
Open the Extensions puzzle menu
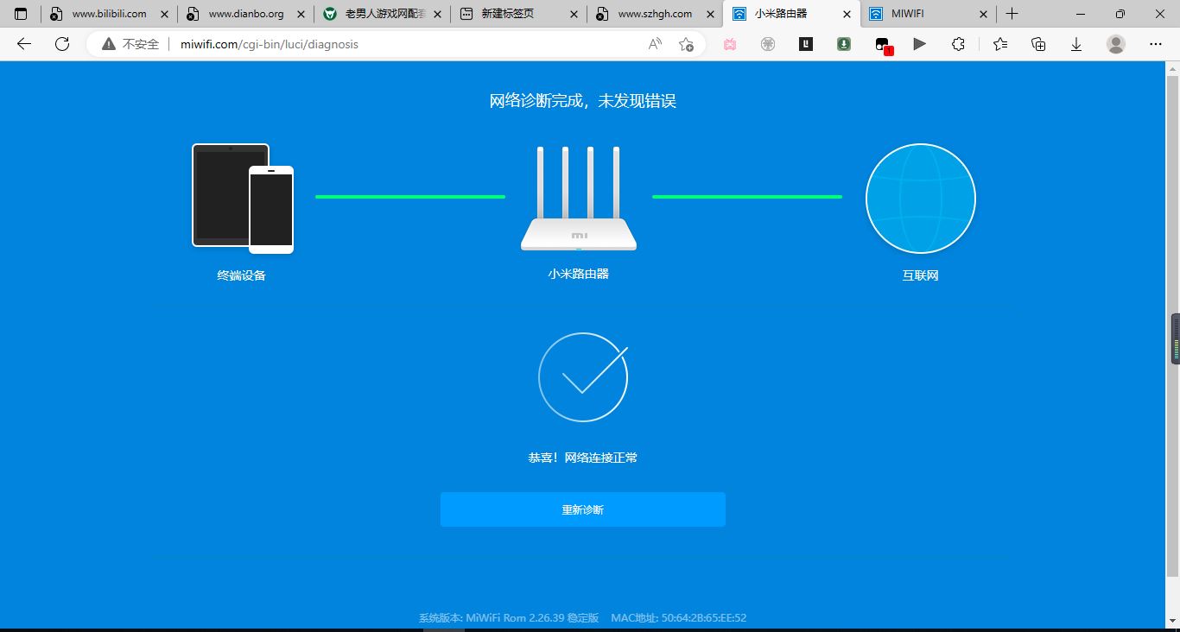pos(958,44)
